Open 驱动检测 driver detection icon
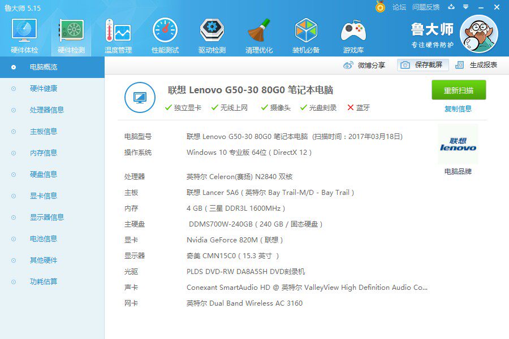Image resolution: width=509 pixels, height=339 pixels. [212, 31]
